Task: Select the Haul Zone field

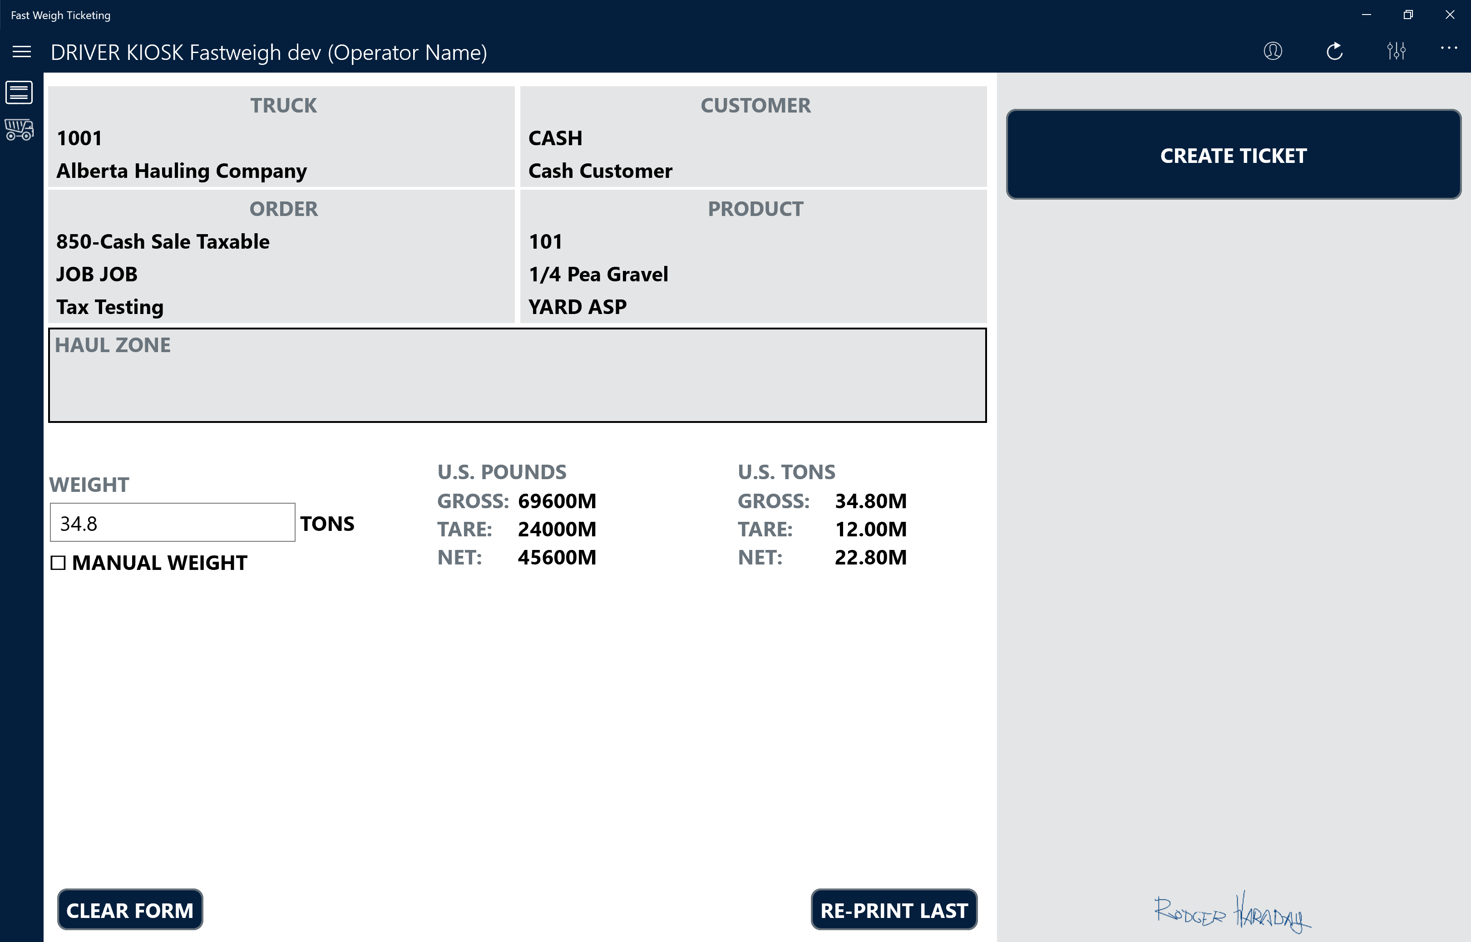Action: pos(517,376)
